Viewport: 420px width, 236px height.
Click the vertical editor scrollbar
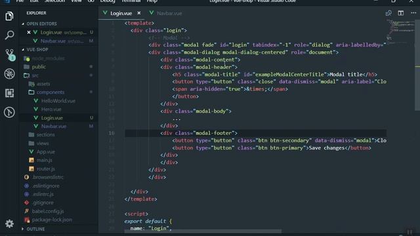(x=417, y=64)
